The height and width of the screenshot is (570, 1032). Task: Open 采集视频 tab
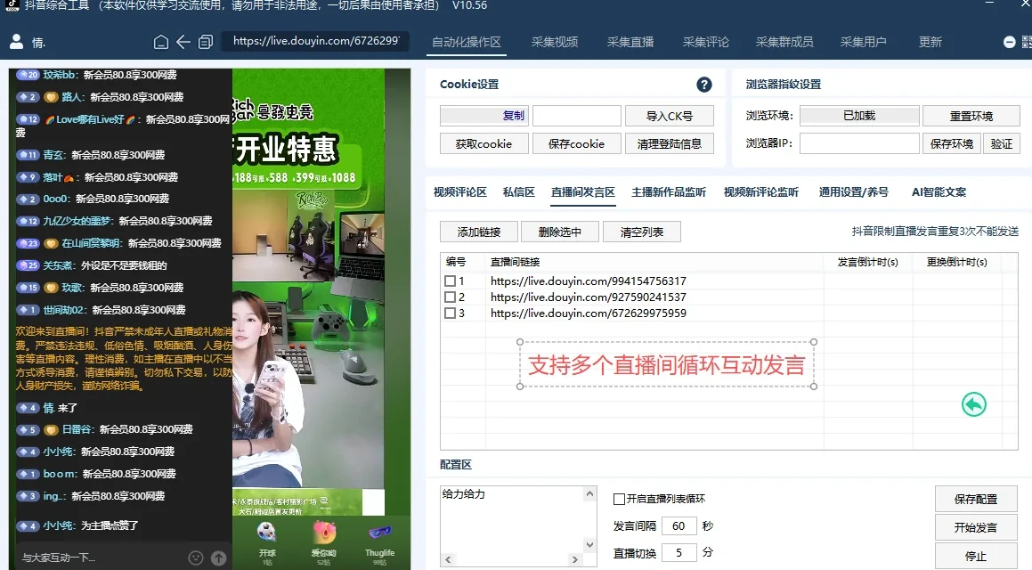(555, 42)
